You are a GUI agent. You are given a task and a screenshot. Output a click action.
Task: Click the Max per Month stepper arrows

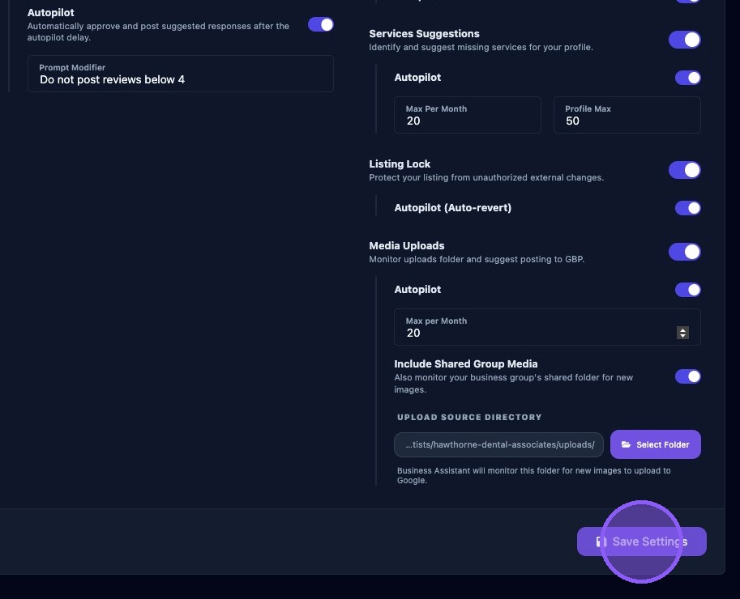(682, 333)
